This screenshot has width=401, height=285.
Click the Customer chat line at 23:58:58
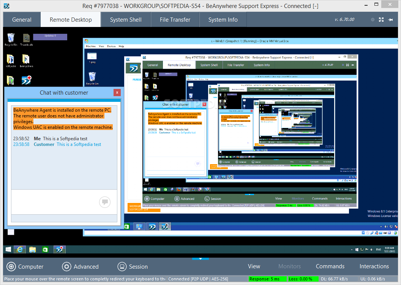pyautogui.click(x=57, y=144)
